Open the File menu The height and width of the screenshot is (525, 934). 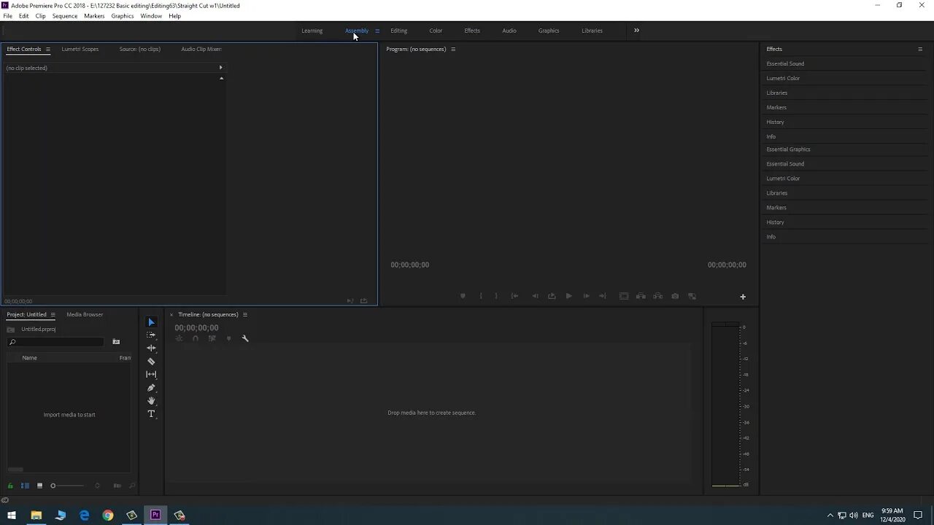pos(7,15)
